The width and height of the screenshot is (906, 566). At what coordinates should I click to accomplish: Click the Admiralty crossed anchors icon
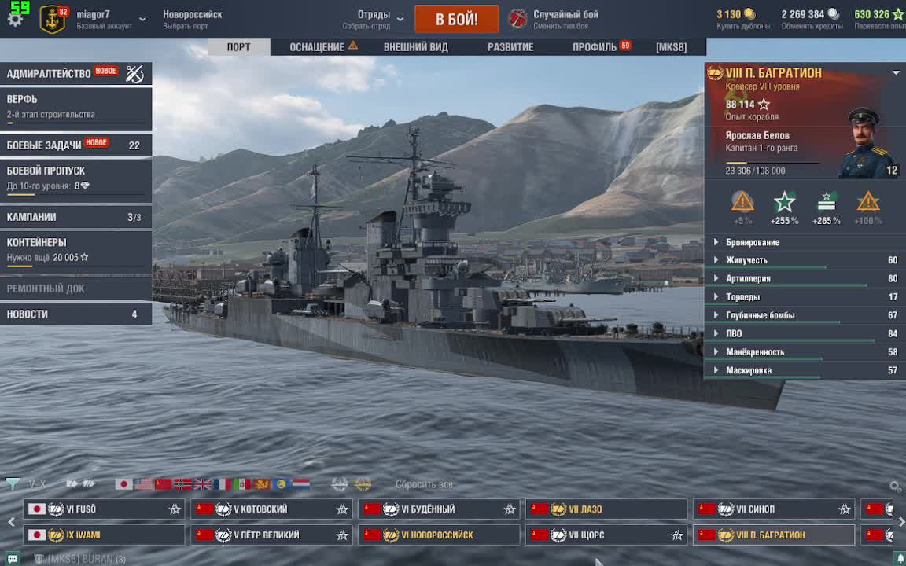(134, 73)
